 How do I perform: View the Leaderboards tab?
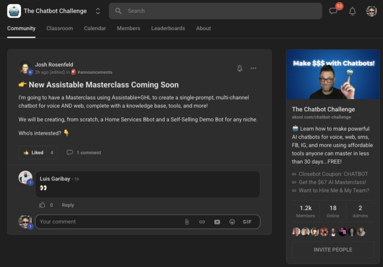point(168,28)
